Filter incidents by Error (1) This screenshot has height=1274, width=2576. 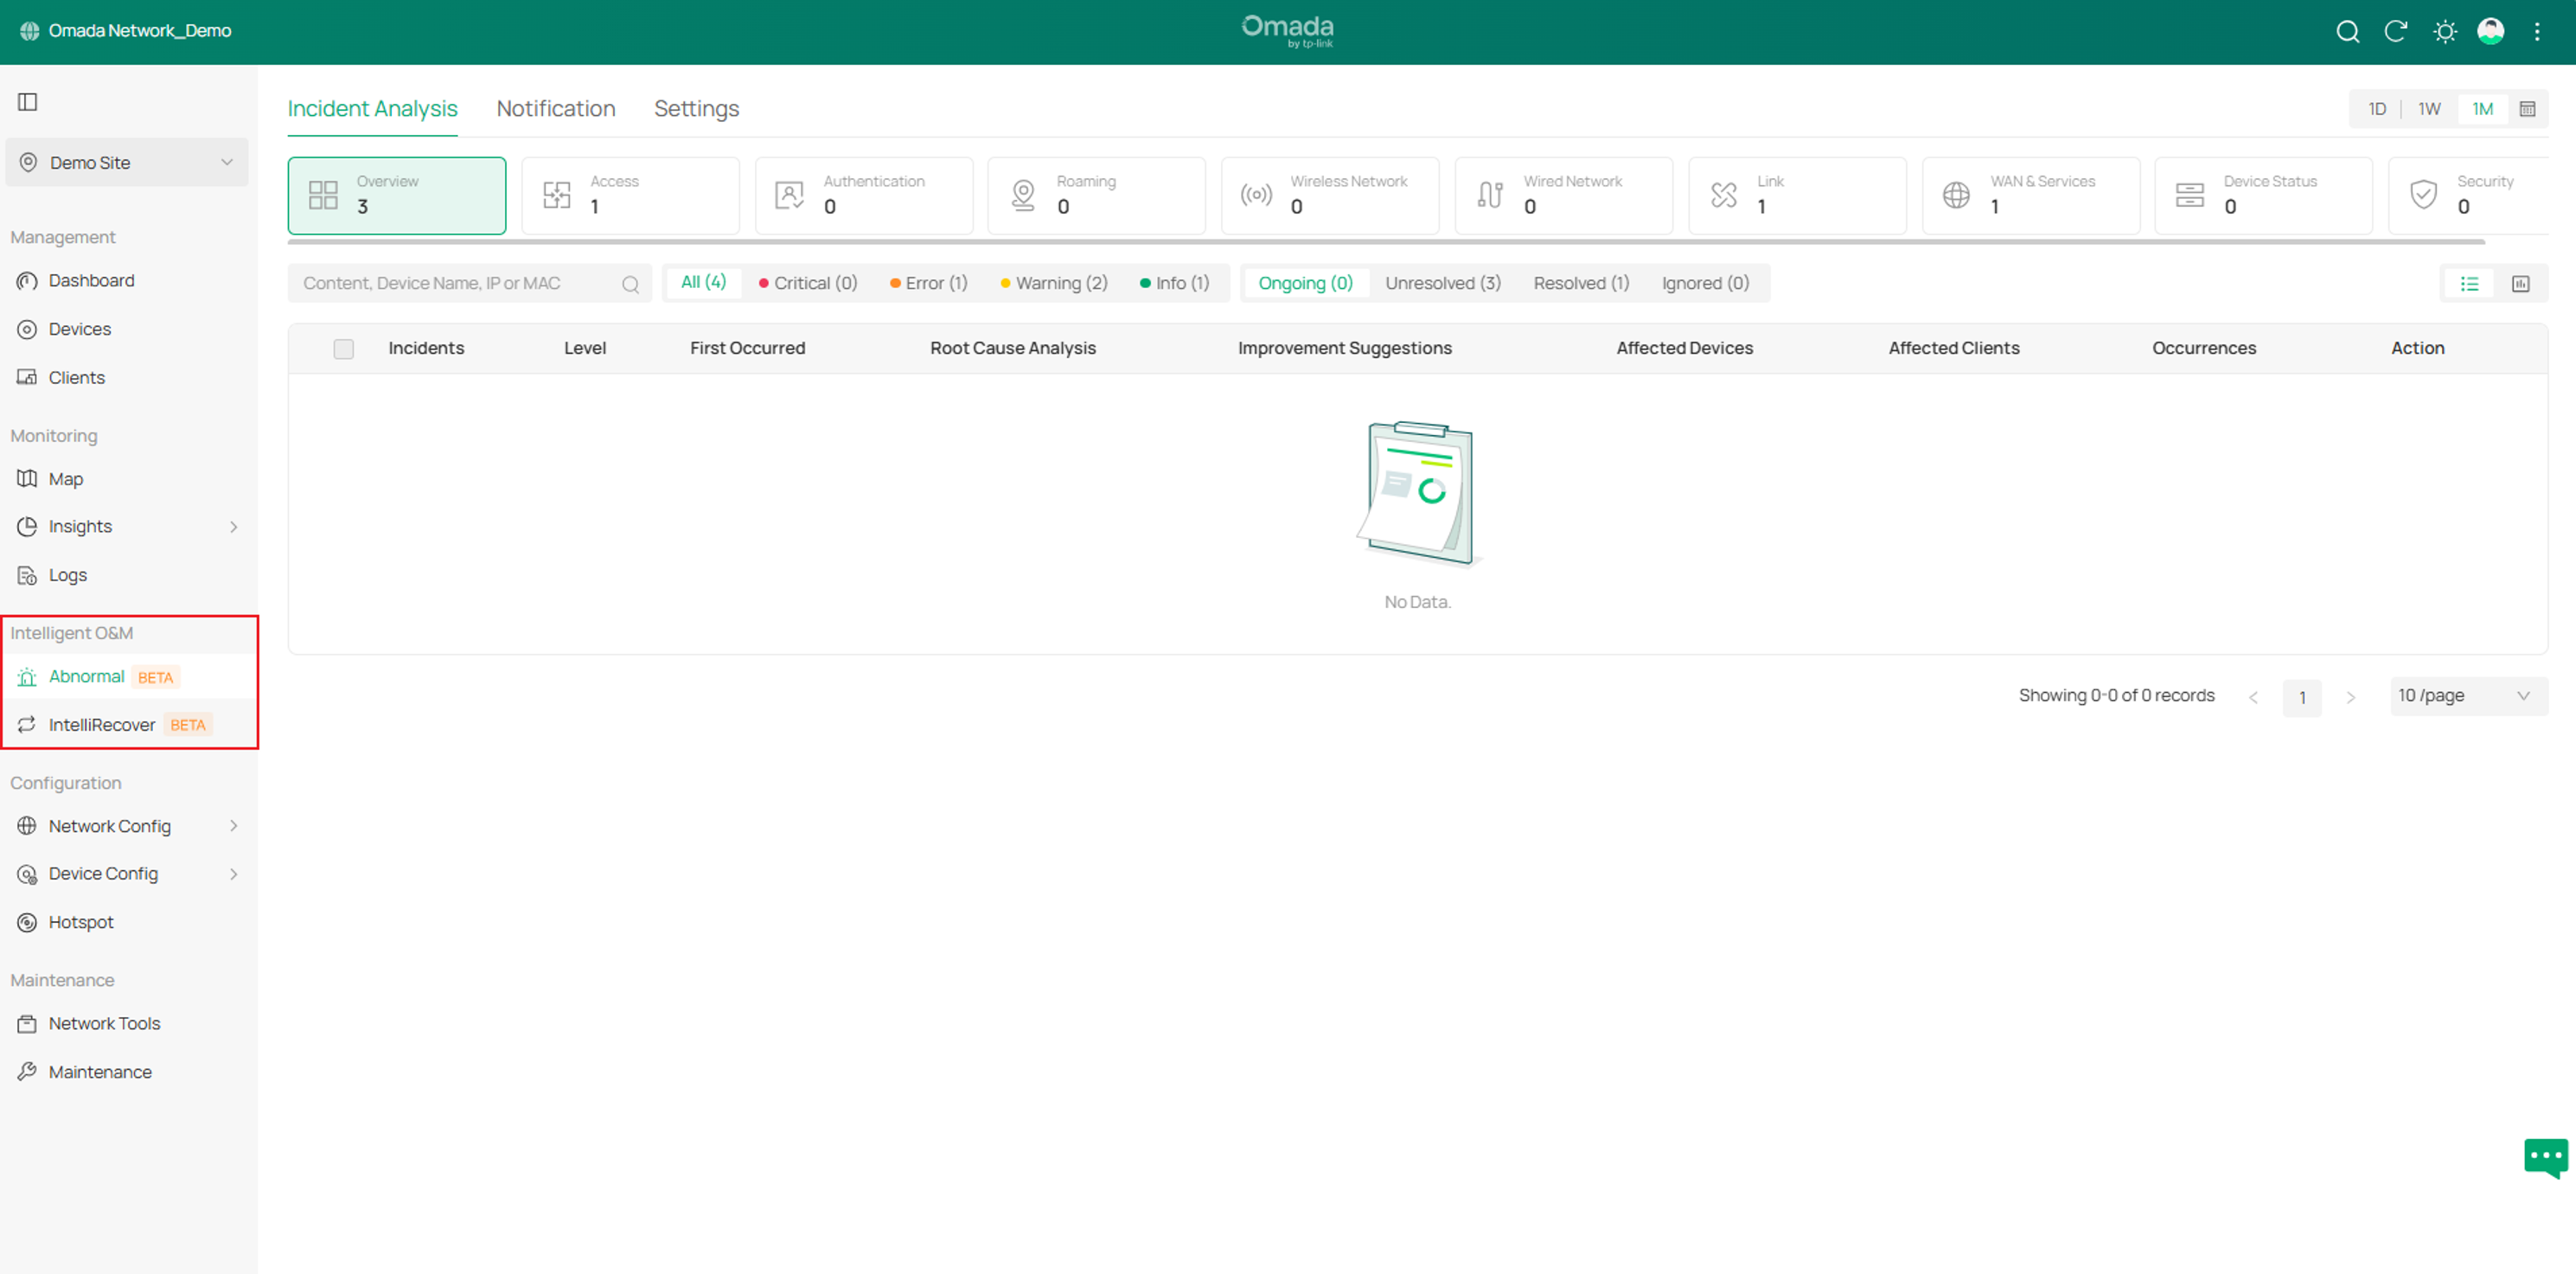pos(929,283)
